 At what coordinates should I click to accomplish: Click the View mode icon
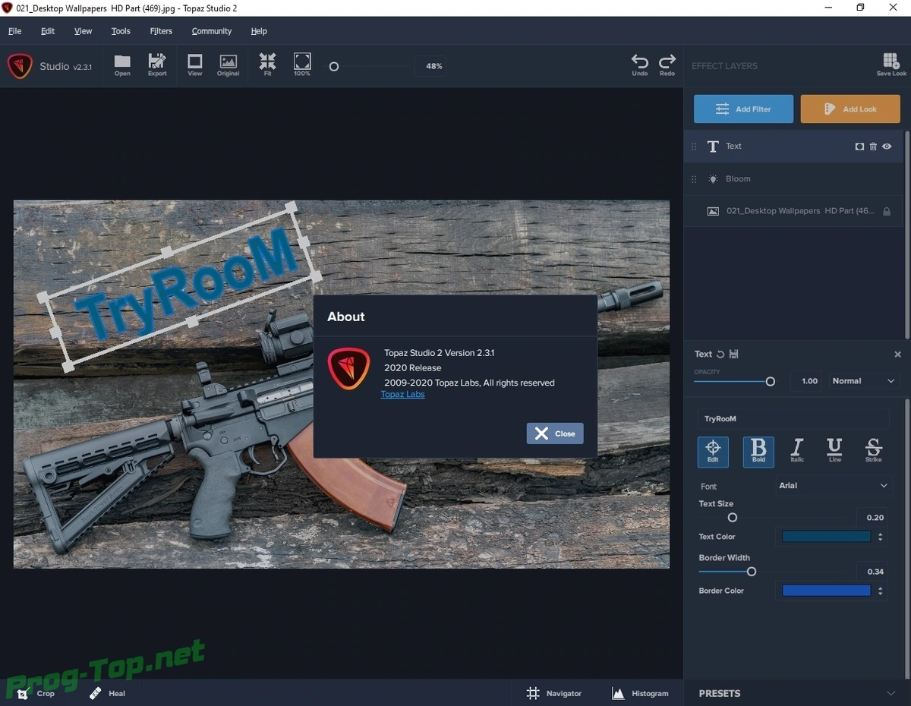coord(195,65)
